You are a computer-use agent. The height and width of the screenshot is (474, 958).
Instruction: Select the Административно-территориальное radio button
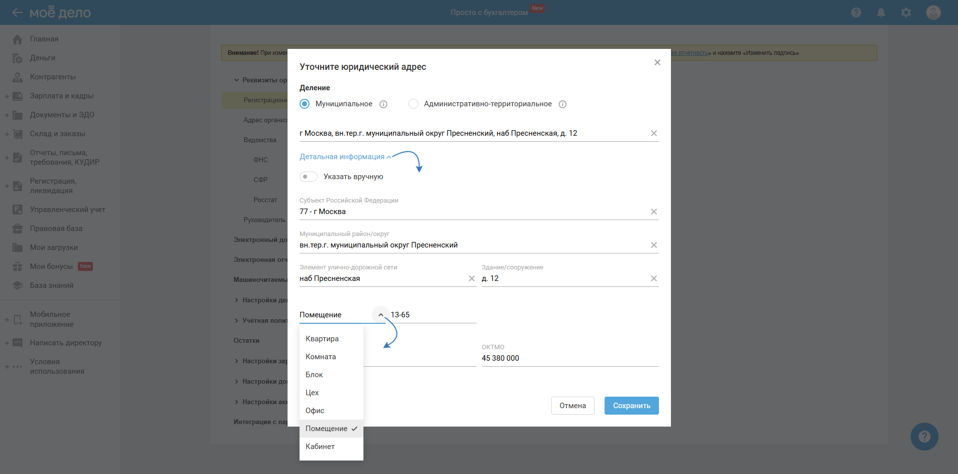(x=413, y=104)
